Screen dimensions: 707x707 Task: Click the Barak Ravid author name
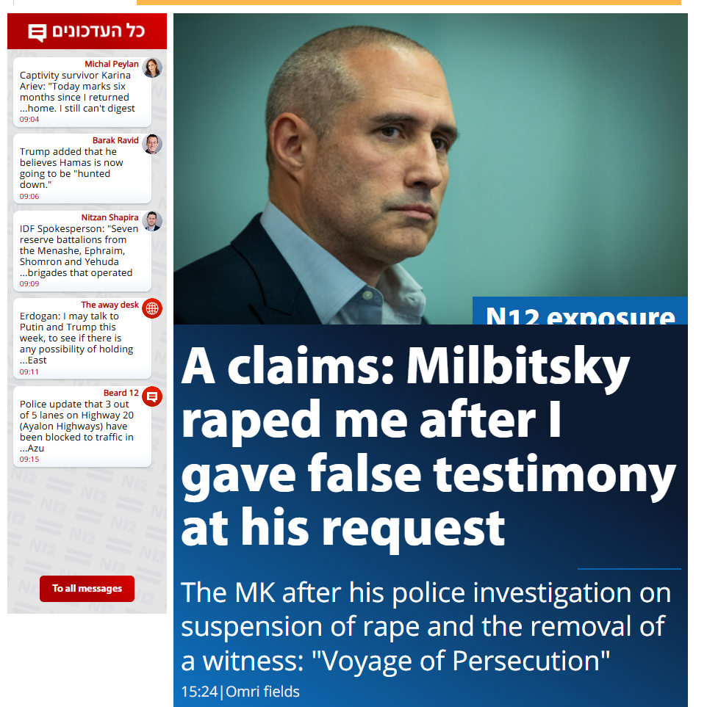115,140
